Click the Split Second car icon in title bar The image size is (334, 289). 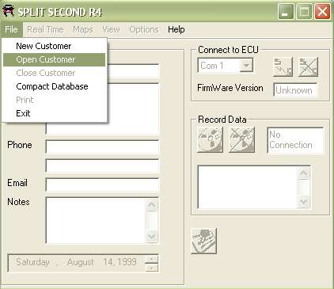click(9, 11)
